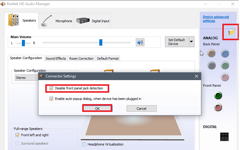Screen dimensions: 240x150
Task: Click the Back Panel label
Action: coord(211,44)
